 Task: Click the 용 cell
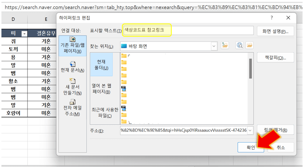click(13, 57)
